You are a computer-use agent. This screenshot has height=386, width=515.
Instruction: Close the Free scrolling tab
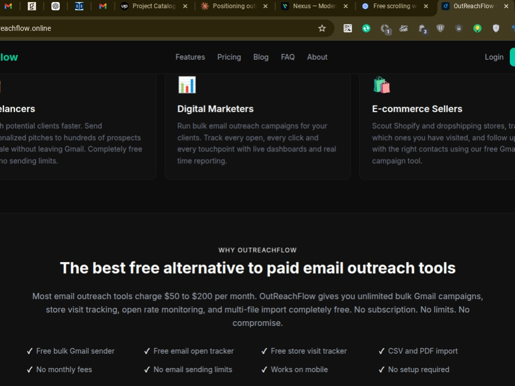(x=426, y=6)
